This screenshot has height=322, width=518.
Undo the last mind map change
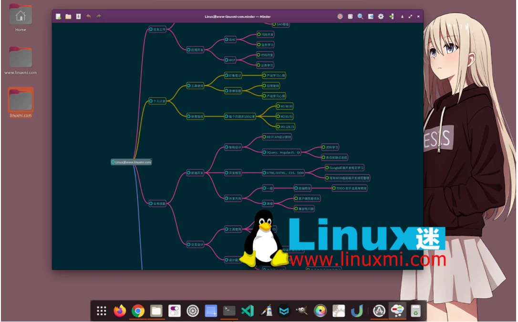coord(89,16)
